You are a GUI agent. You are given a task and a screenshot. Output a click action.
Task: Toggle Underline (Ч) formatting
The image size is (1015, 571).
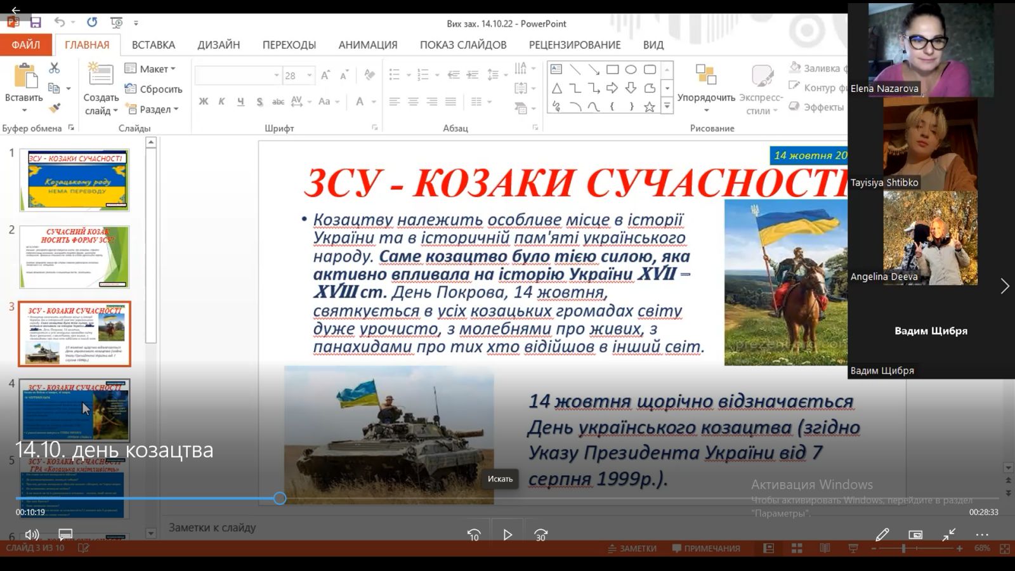(x=240, y=102)
